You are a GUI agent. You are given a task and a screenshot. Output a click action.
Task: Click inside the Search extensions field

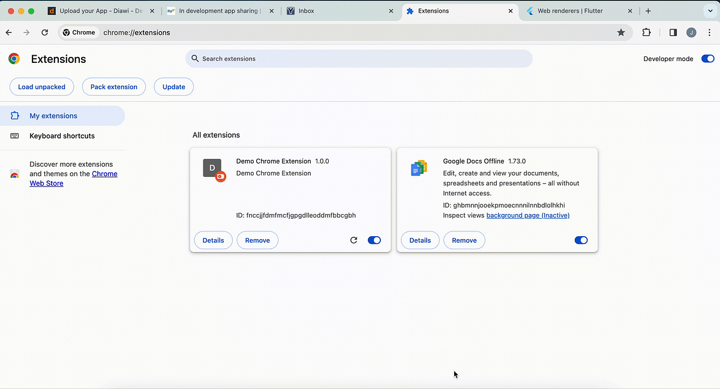click(359, 59)
